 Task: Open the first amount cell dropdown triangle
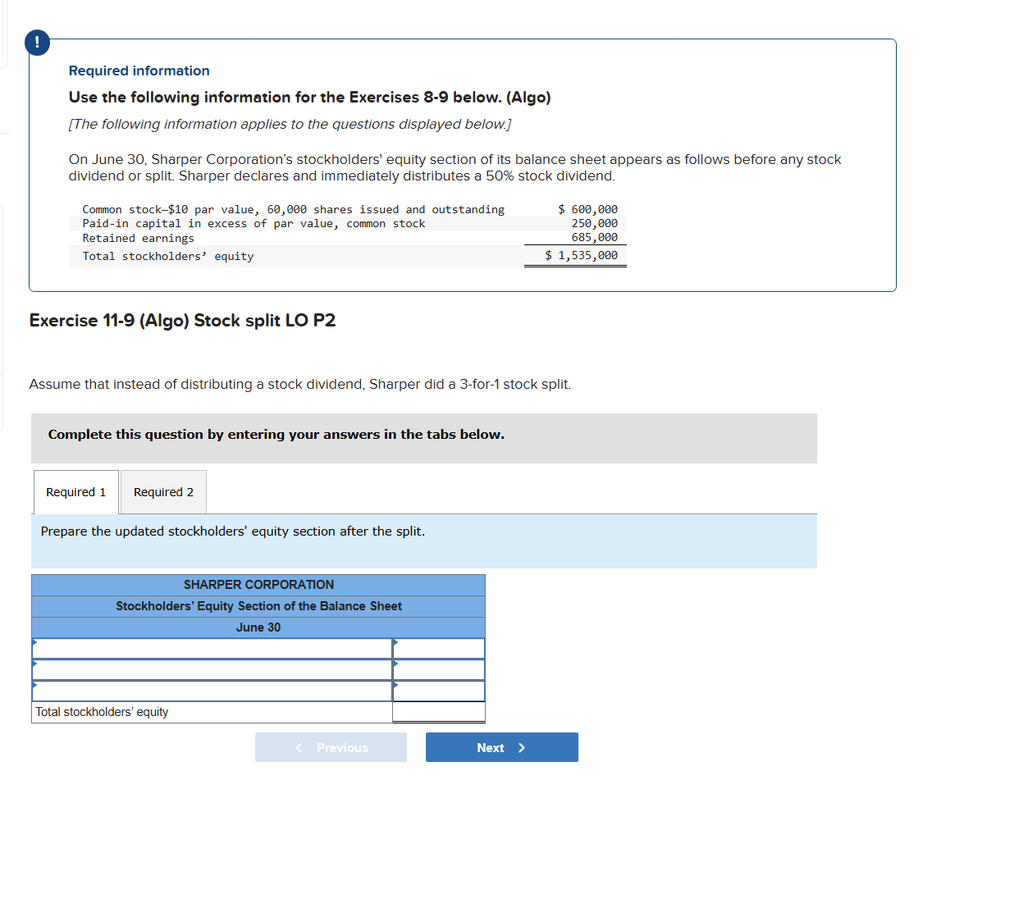point(396,643)
